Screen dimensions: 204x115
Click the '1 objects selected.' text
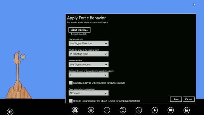[79, 34]
